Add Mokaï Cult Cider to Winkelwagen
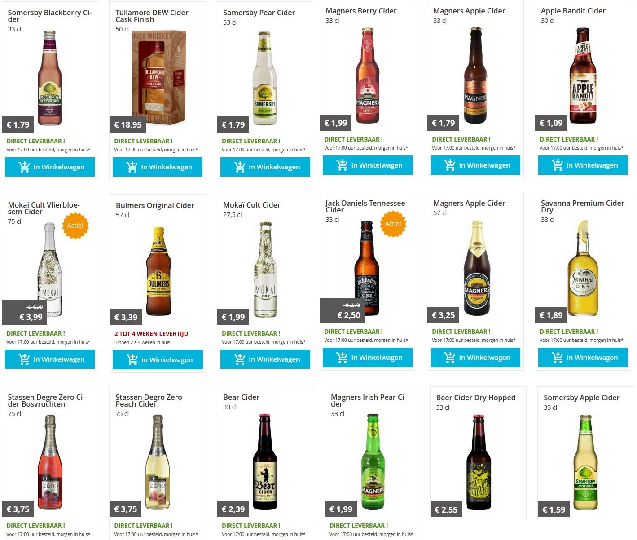 point(265,359)
